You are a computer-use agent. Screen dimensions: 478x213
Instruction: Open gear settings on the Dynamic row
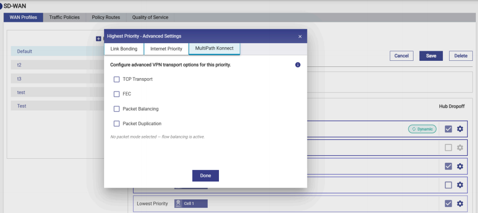pos(460,129)
